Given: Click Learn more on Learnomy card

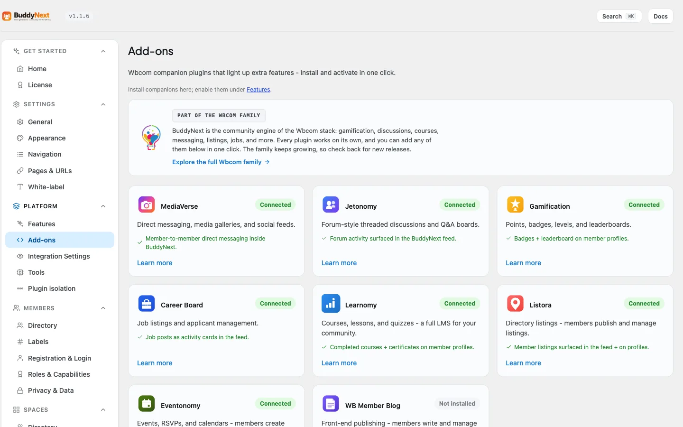Looking at the screenshot, I should (339, 363).
